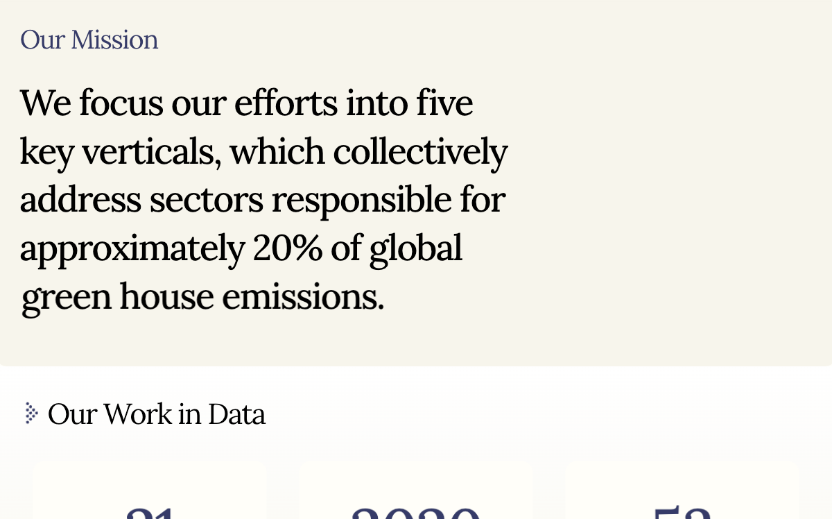Click the Our Mission section label

click(89, 40)
